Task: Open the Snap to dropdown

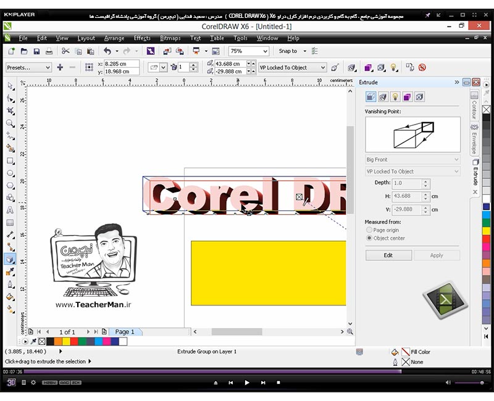Action: (304, 51)
